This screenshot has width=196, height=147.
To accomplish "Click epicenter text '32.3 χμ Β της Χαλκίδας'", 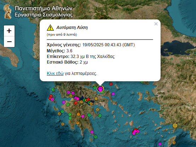I will pyautogui.click(x=93, y=57).
